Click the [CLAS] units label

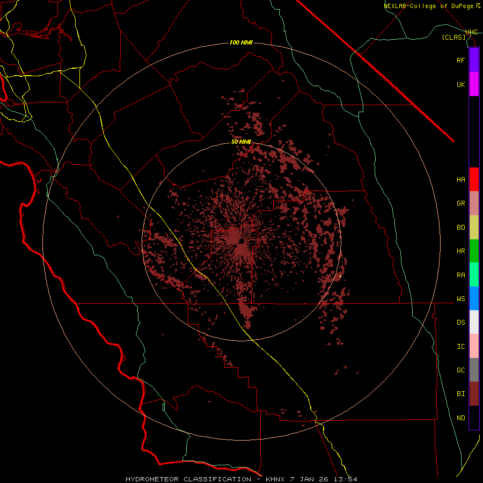tap(453, 37)
